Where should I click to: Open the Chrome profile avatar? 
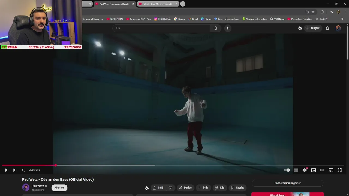338,12
